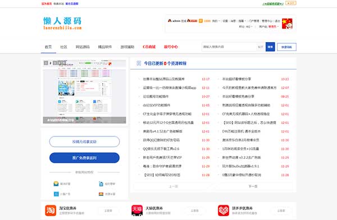337x220 pixels.
Task: Open 管理中心 admin center link
Action: [267, 21]
